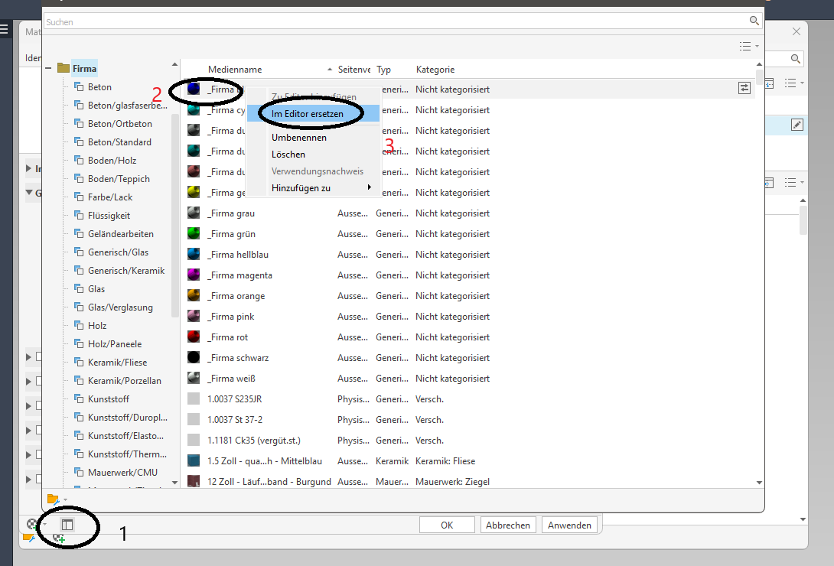Click the gray sphere icon of _Firma grau
The image size is (834, 566).
click(x=194, y=213)
